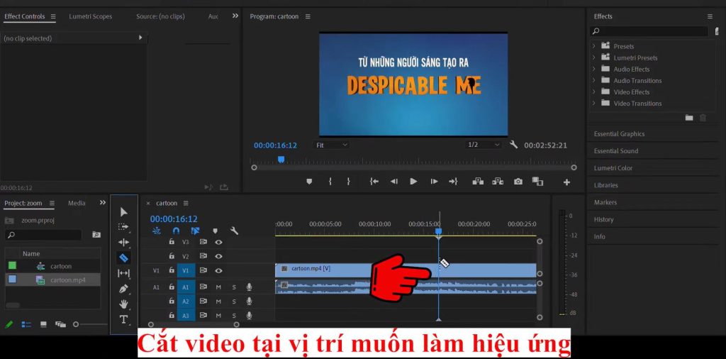Select the Slip tool
This screenshot has width=726, height=359.
point(123,273)
